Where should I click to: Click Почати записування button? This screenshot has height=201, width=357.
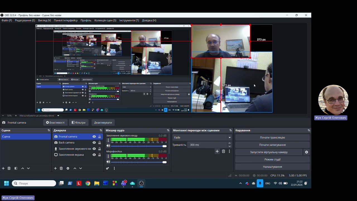tap(272, 145)
